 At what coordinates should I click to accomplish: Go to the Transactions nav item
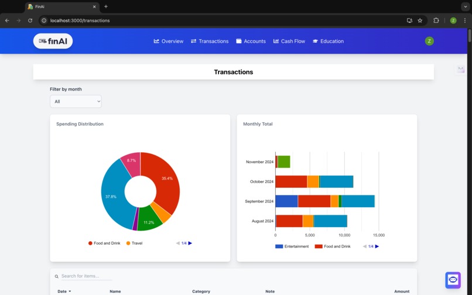tap(210, 41)
